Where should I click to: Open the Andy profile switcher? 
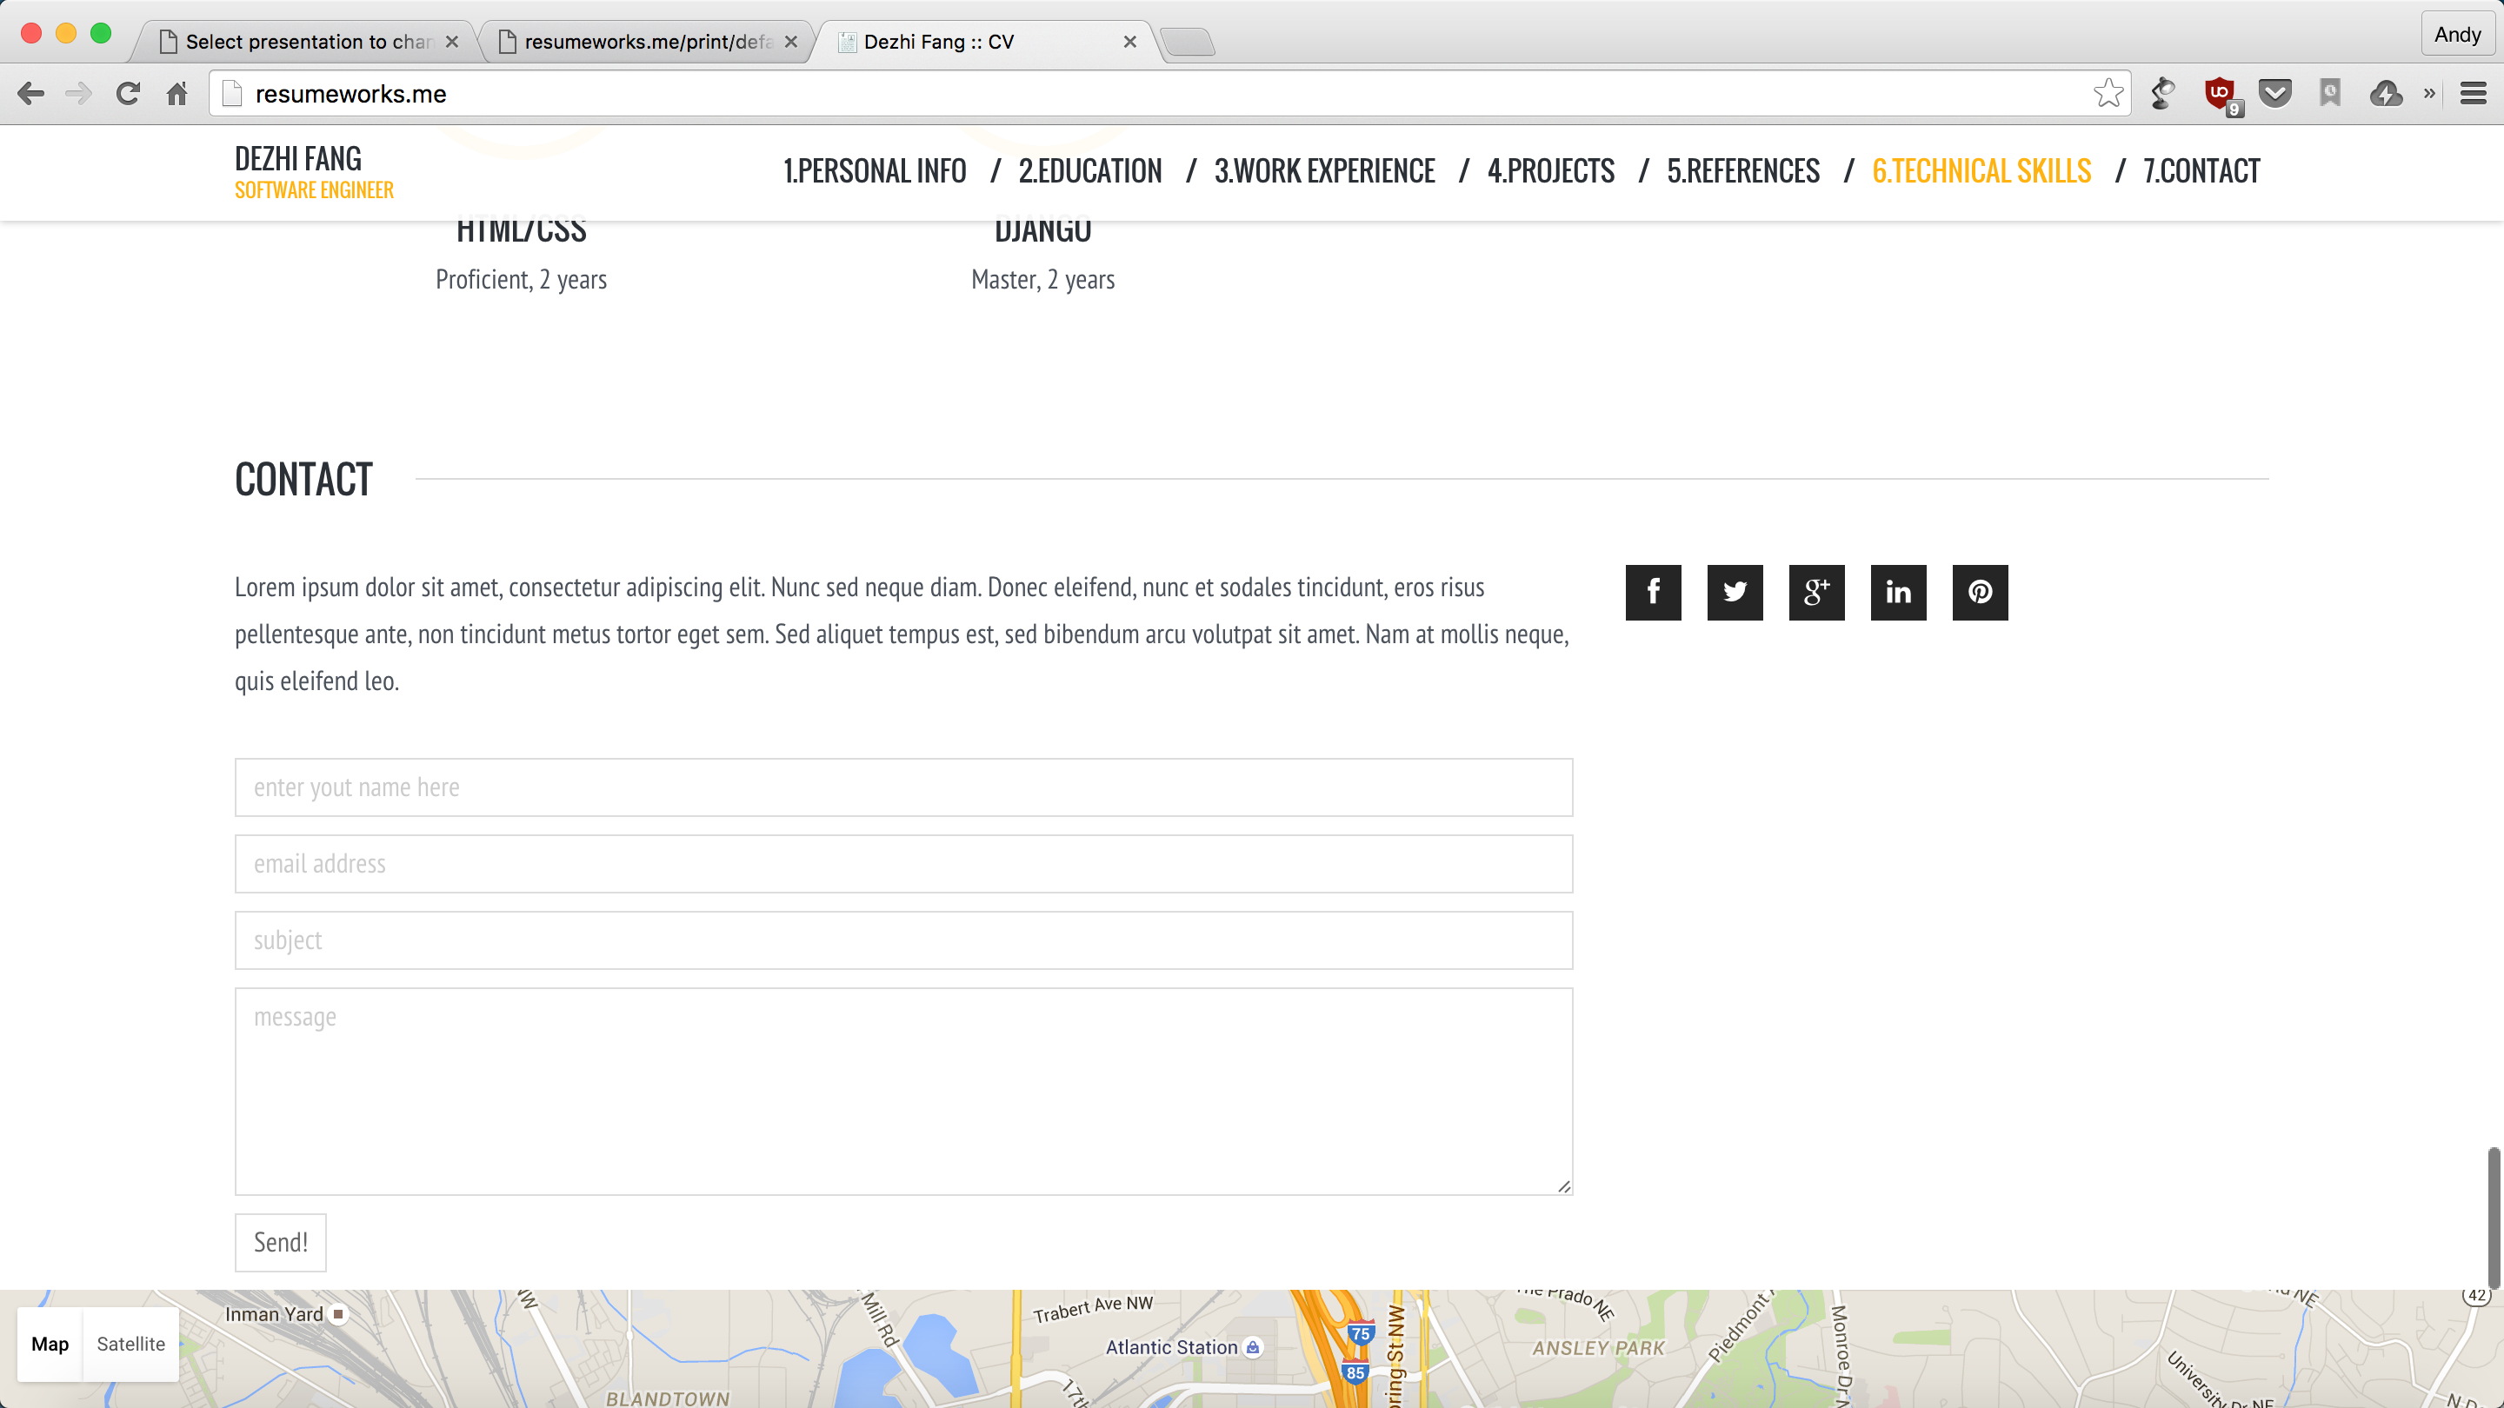point(2456,35)
